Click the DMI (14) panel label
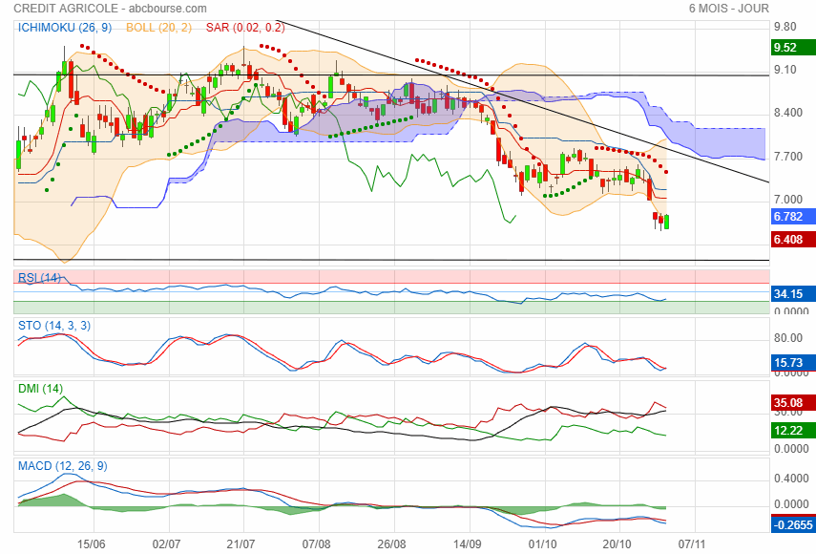This screenshot has width=816, height=554. click(x=40, y=389)
